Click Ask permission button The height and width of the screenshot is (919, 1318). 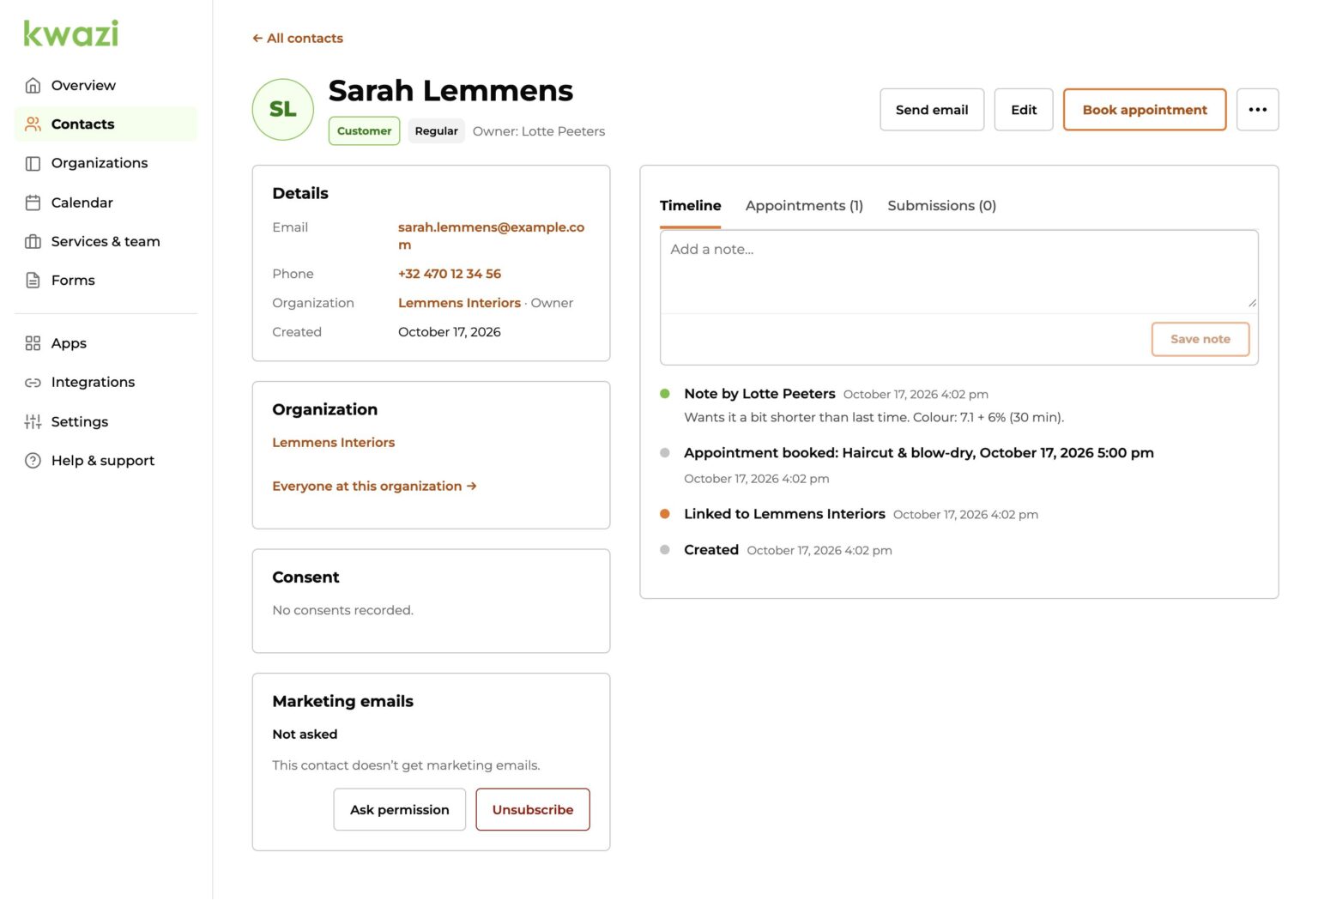click(x=400, y=810)
